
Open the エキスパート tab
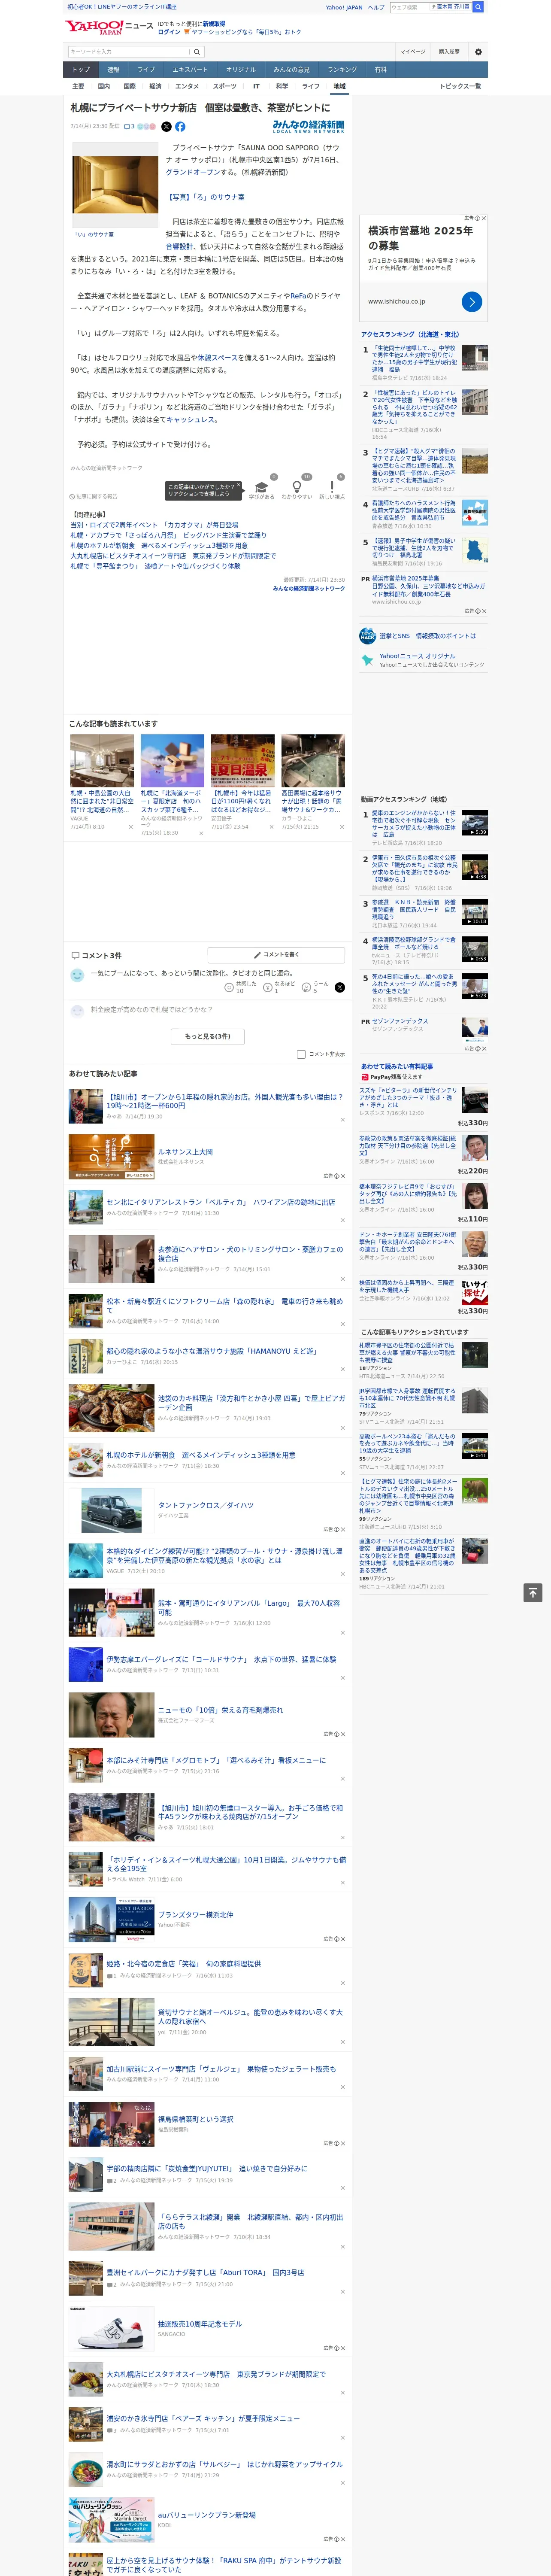[x=190, y=70]
